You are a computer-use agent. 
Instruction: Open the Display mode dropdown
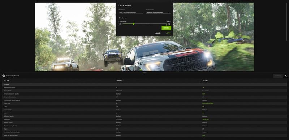coord(158,12)
